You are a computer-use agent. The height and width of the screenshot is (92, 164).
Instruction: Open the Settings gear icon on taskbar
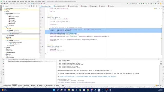[x=110, y=90]
